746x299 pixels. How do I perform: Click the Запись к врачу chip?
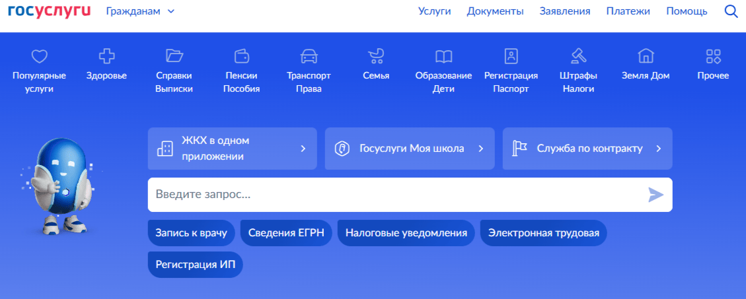click(191, 233)
